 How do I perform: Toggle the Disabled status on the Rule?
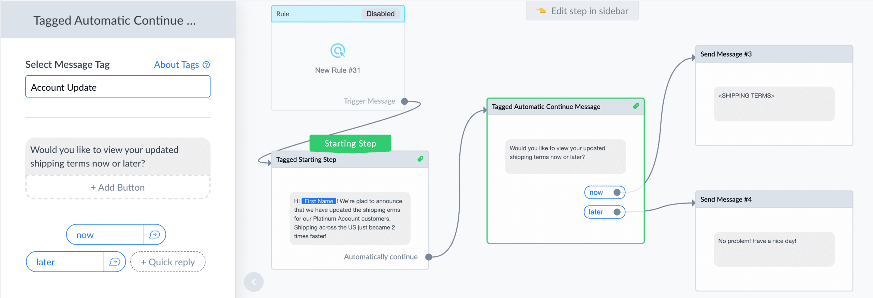(x=380, y=14)
